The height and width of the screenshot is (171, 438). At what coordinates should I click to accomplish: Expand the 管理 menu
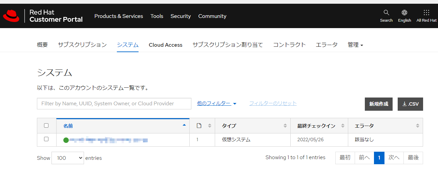(x=355, y=45)
